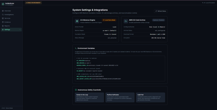Click the value us-east-1 (Default)
Viewport: 217px width, 110px height.
110,31
